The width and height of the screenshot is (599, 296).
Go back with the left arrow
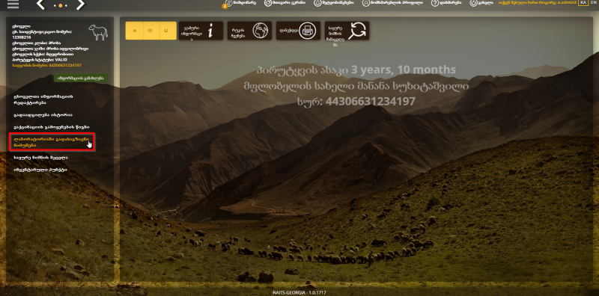(41, 4)
